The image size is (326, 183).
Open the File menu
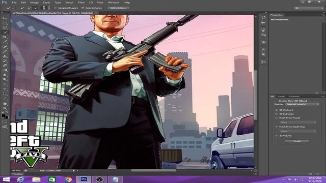(14, 3)
